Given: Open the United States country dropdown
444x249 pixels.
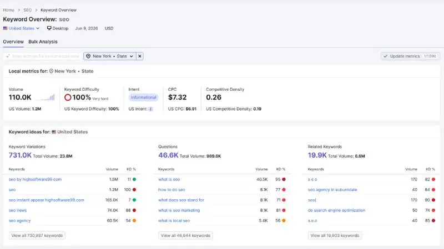Looking at the screenshot, I should point(21,28).
